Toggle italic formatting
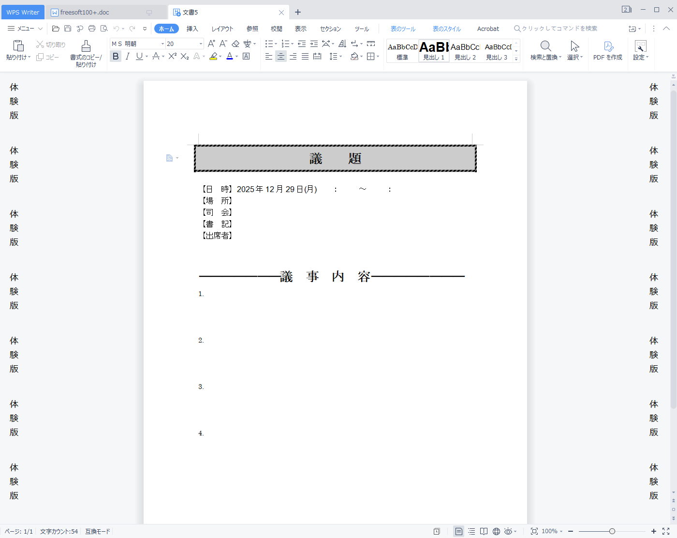 click(128, 57)
